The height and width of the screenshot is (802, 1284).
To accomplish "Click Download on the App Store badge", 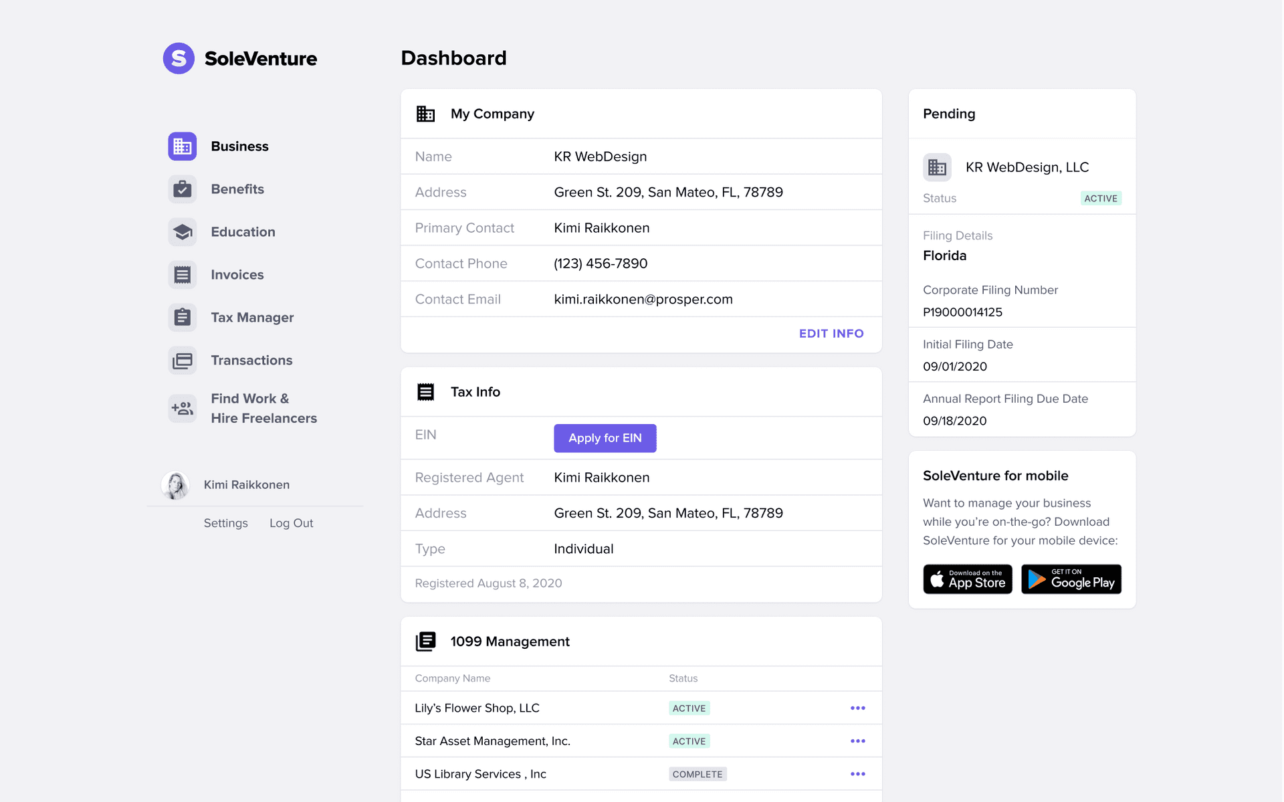I will click(x=967, y=579).
